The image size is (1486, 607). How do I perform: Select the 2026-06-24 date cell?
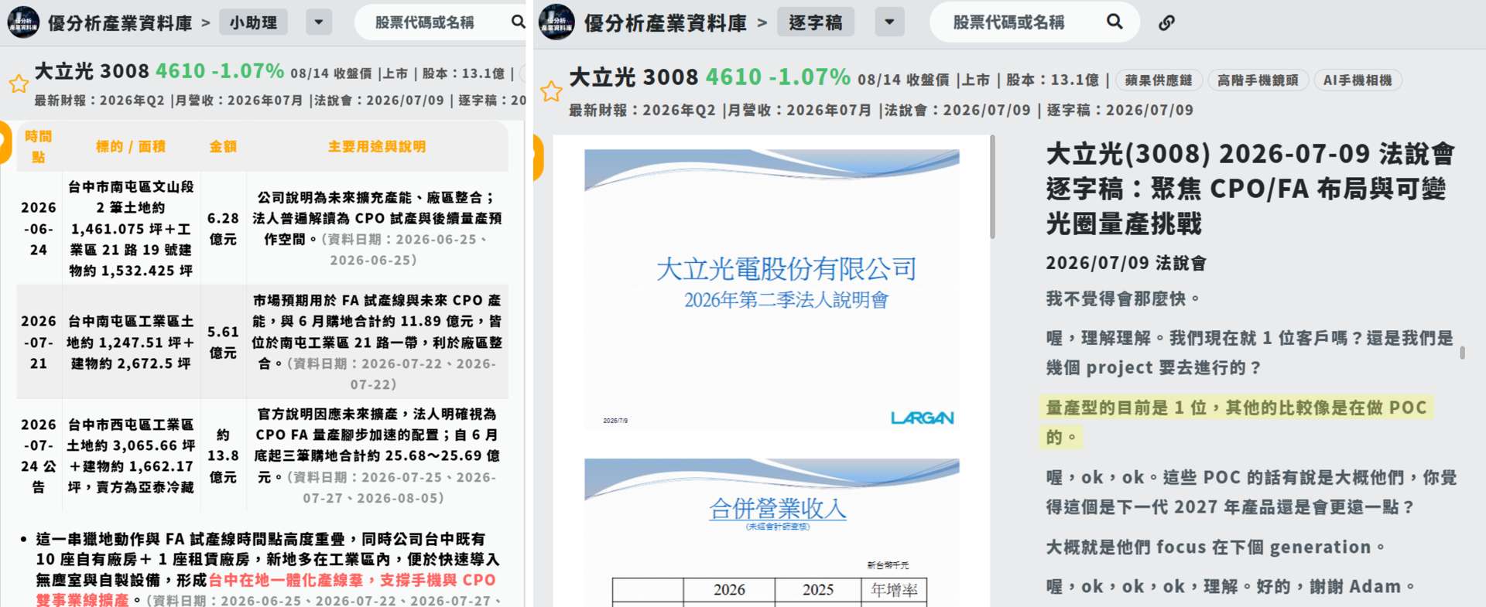pos(39,229)
